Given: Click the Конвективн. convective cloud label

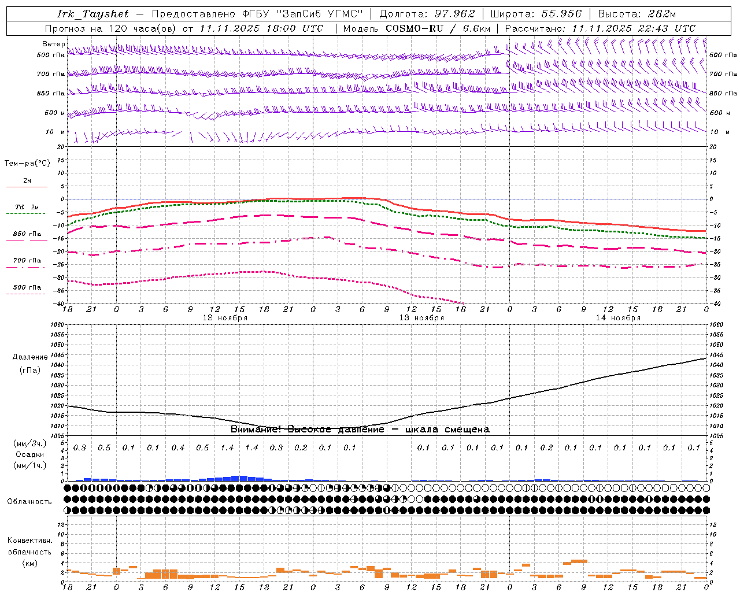Looking at the screenshot, I should click(29, 541).
